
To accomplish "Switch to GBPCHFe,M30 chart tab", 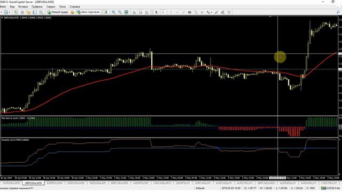I will [x=119, y=183].
